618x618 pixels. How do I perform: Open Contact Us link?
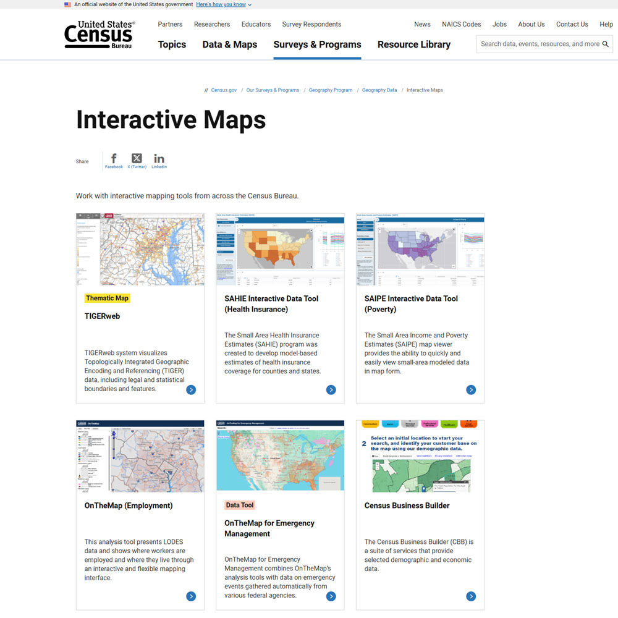572,24
